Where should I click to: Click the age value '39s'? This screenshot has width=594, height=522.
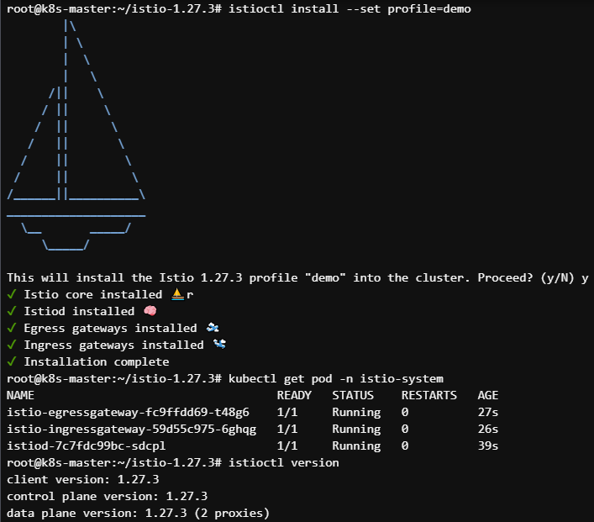pos(488,446)
